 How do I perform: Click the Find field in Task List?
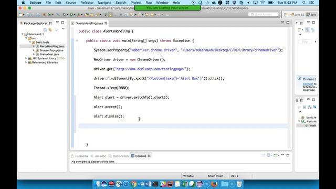pyautogui.click(x=305, y=42)
